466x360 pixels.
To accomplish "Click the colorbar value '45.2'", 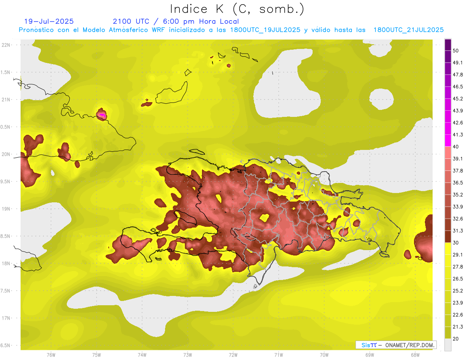I will click(458, 99).
